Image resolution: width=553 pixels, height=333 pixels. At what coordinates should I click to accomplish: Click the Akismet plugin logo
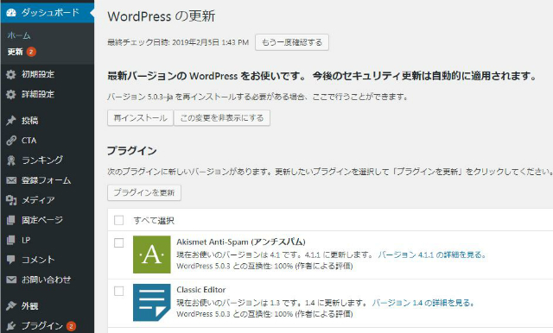point(152,254)
